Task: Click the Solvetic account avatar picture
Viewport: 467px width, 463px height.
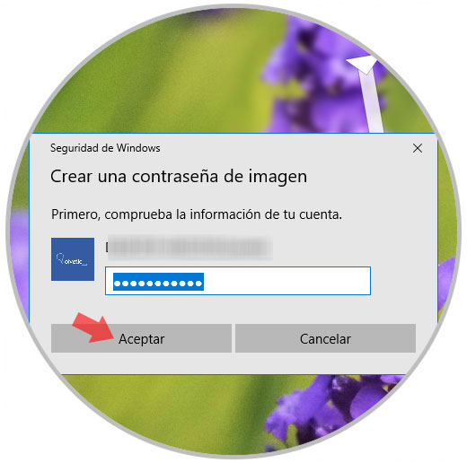Action: click(73, 259)
